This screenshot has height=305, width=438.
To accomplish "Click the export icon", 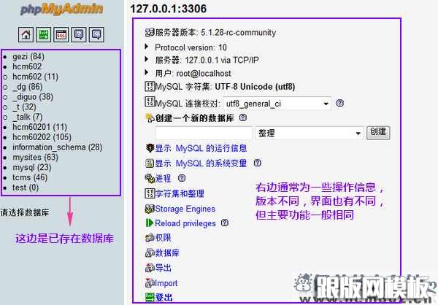I will coord(150,268).
